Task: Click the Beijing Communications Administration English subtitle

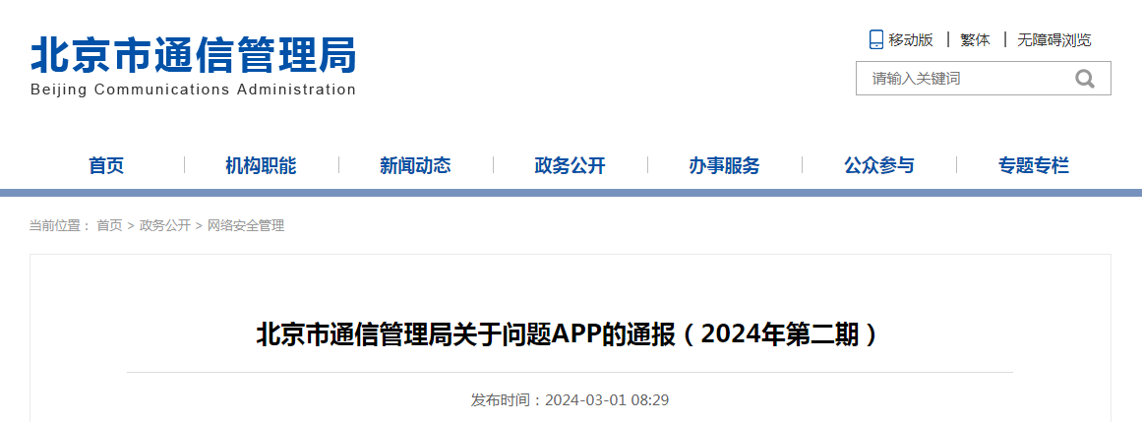Action: (x=193, y=90)
